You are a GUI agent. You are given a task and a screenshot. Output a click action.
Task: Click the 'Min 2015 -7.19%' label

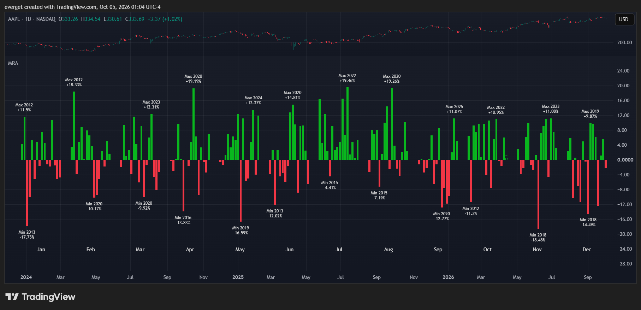click(x=379, y=195)
